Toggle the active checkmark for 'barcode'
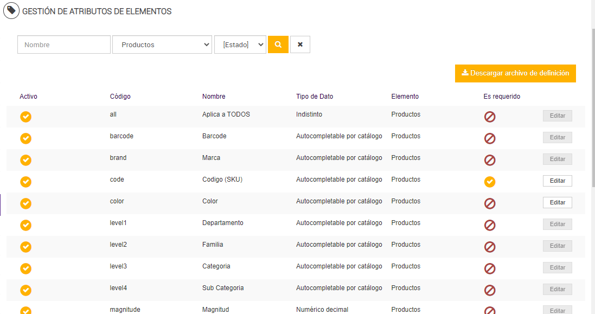This screenshot has height=314, width=595. point(25,138)
